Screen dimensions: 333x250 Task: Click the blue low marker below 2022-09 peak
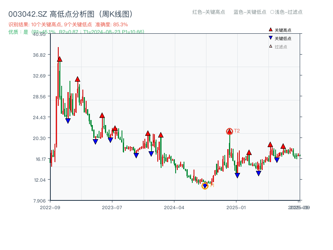click(x=68, y=120)
